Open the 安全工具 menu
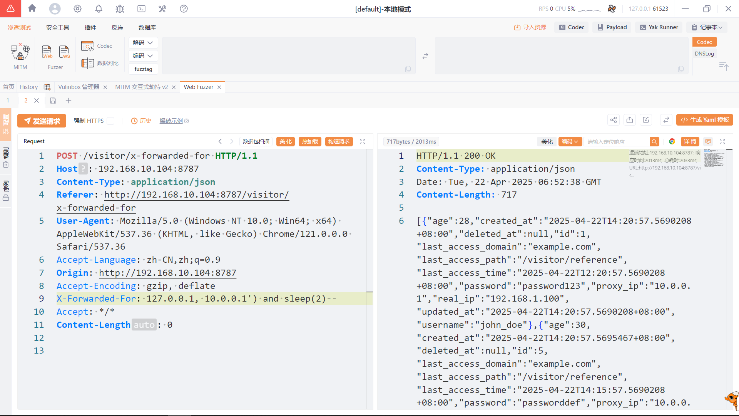 (x=57, y=27)
